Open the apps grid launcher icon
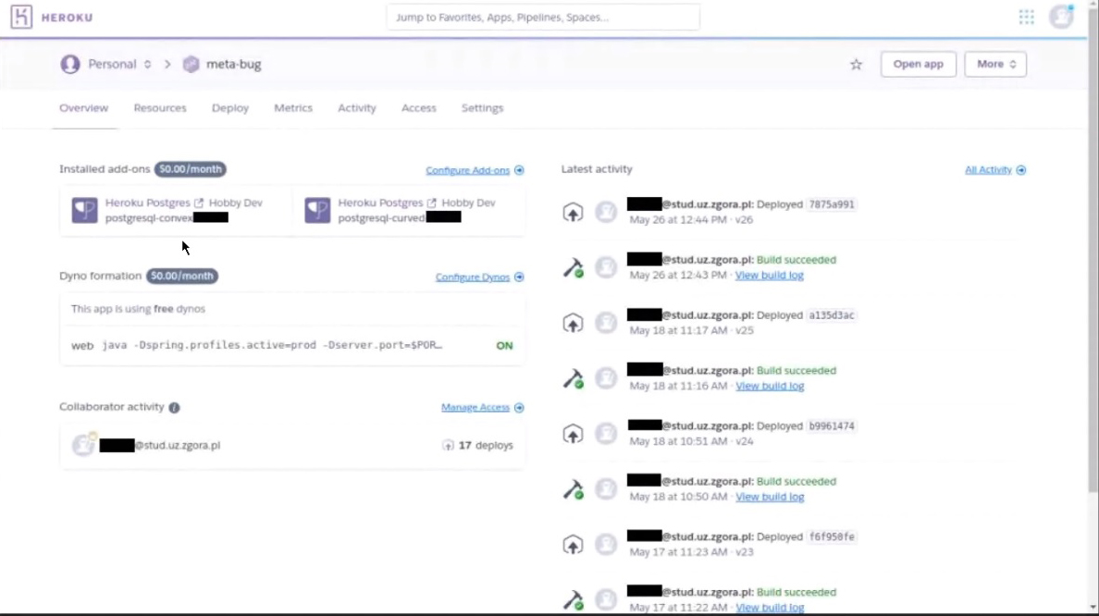 tap(1026, 17)
